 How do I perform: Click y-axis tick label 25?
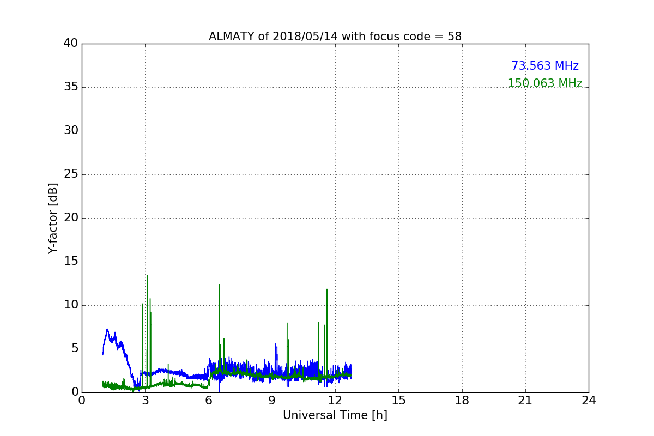(x=71, y=174)
